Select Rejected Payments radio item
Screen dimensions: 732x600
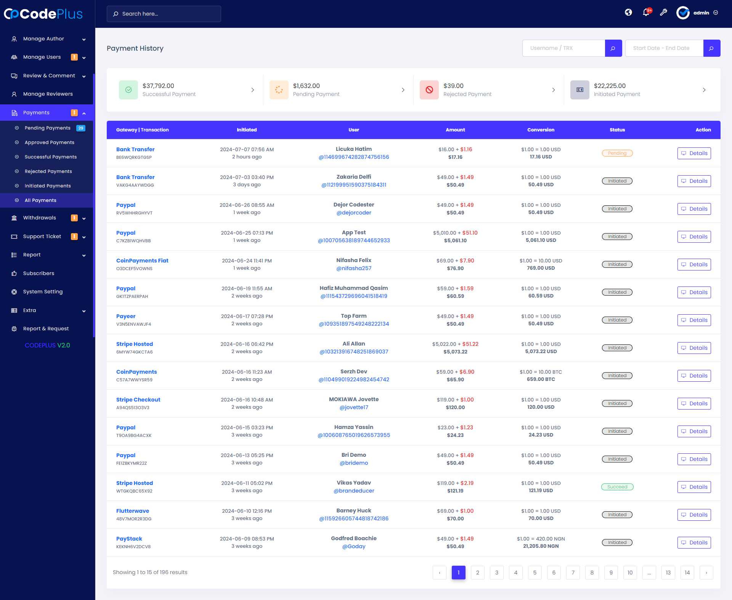click(48, 171)
